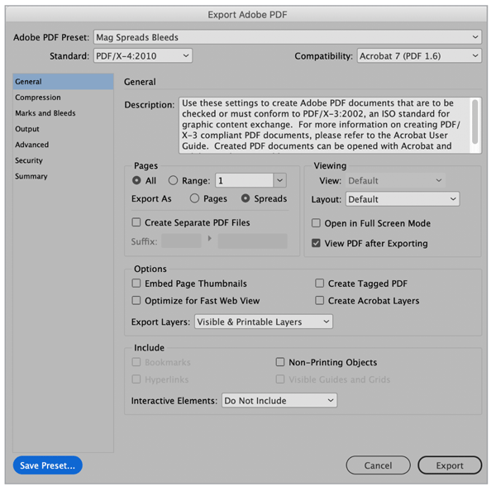Choose Export As Pages option
This screenshot has width=496, height=491.
194,198
